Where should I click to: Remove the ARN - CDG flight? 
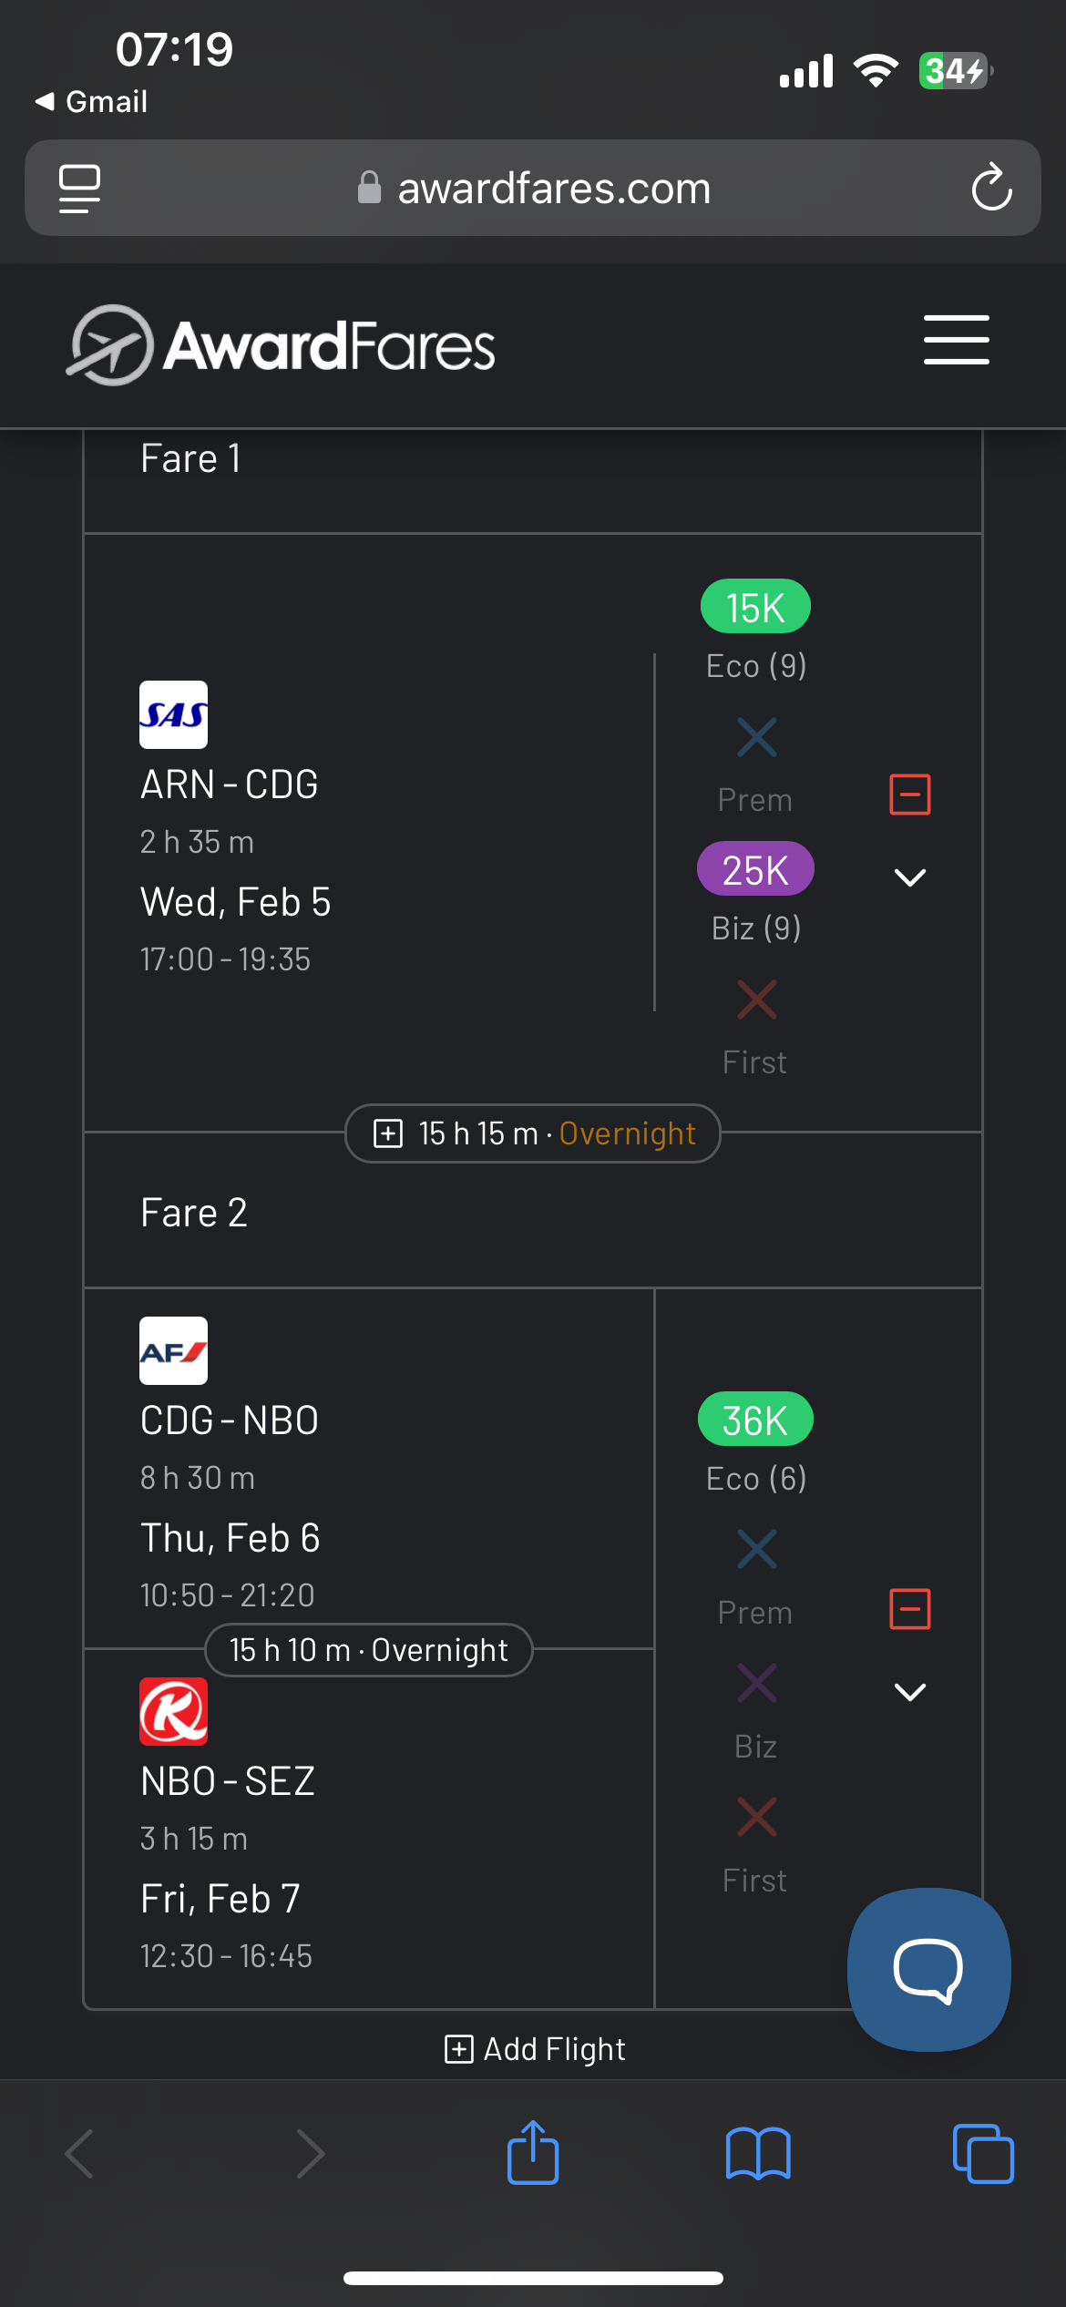coord(909,795)
